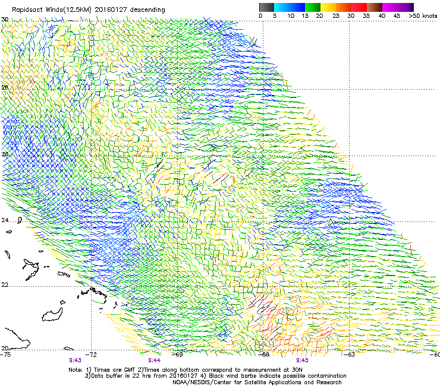Click the title text 'Rapidscat Winds(12.5KM) 20160127 descending'
Viewport: 440px width, 386px height.
tap(89, 10)
